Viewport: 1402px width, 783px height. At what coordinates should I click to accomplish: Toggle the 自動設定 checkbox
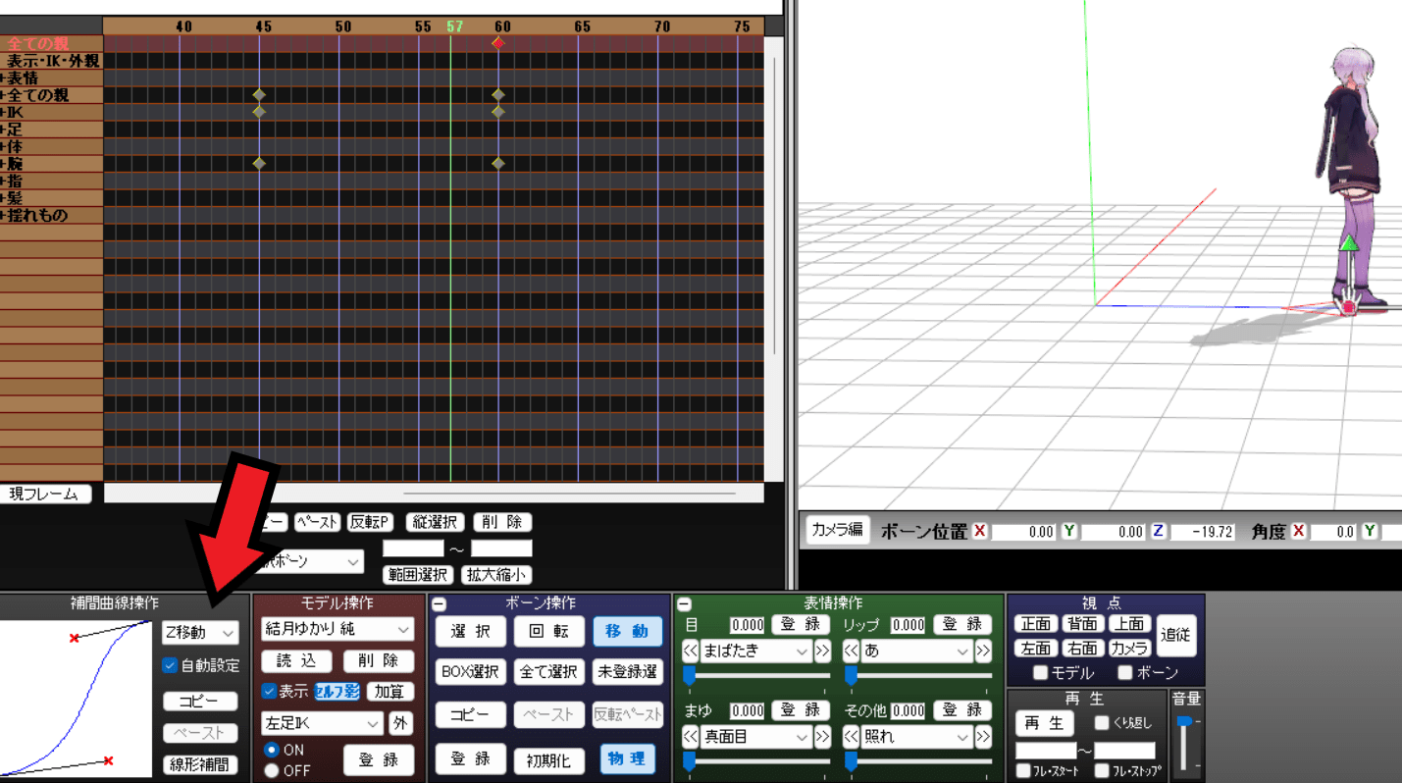tap(171, 665)
